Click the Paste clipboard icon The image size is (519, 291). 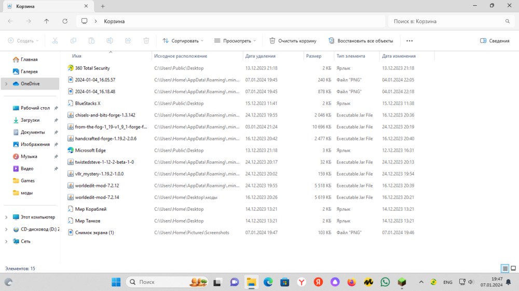pos(91,40)
